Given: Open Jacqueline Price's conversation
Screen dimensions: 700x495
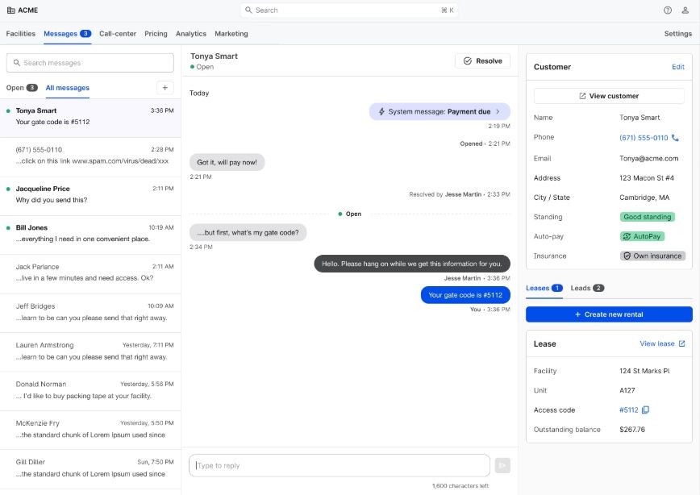Looking at the screenshot, I should [x=90, y=194].
